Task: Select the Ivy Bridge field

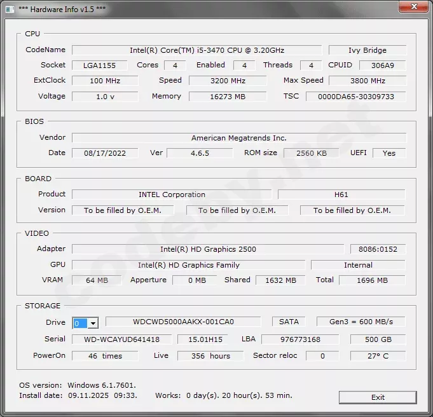Action: [367, 50]
